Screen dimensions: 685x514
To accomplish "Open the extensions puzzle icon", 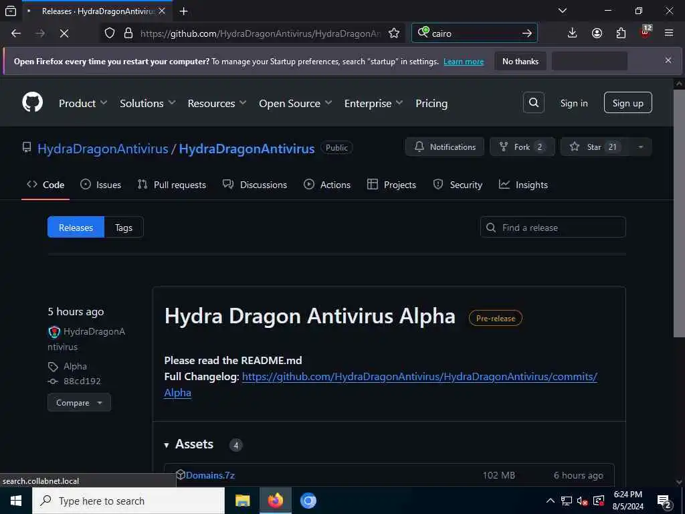I will [621, 33].
